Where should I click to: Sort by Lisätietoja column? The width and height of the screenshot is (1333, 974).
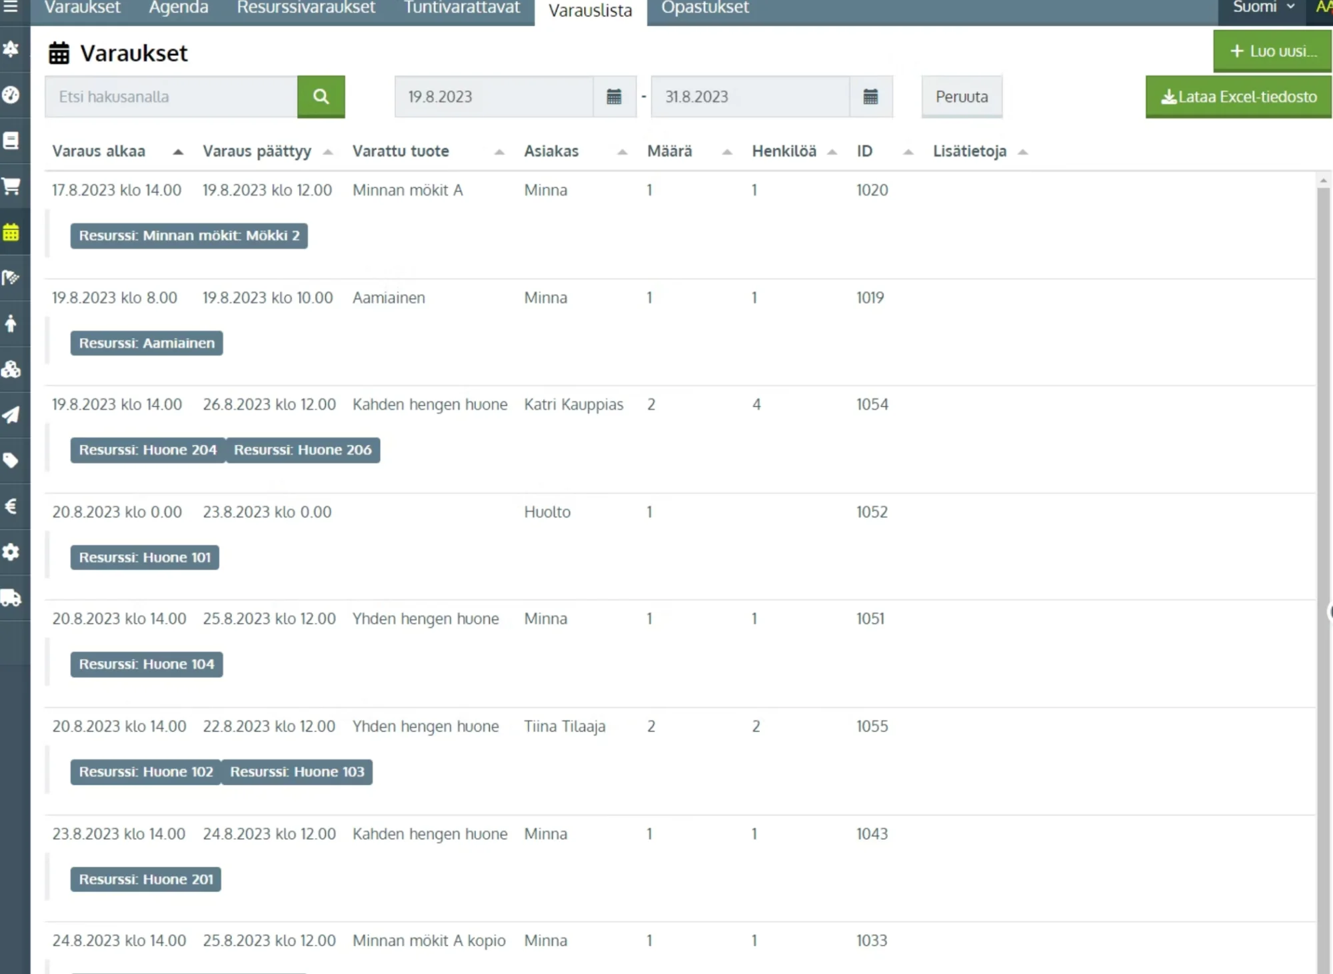coord(980,151)
